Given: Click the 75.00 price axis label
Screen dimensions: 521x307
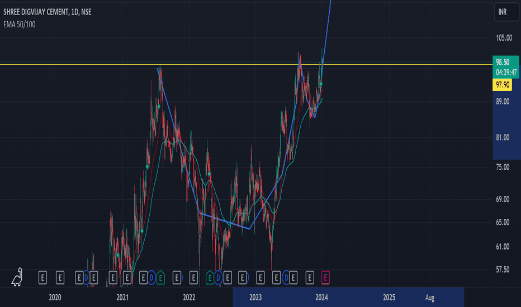Looking at the screenshot, I should [503, 167].
